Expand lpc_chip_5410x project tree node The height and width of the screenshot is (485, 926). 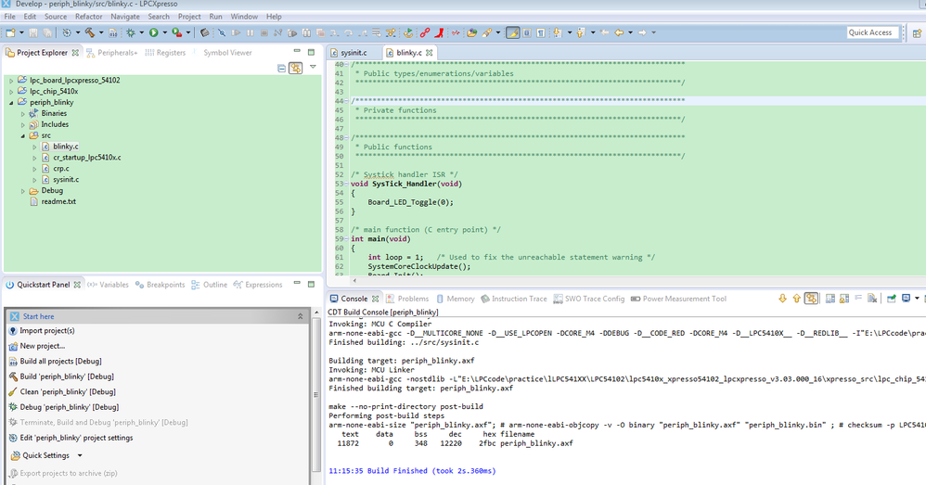click(x=11, y=92)
